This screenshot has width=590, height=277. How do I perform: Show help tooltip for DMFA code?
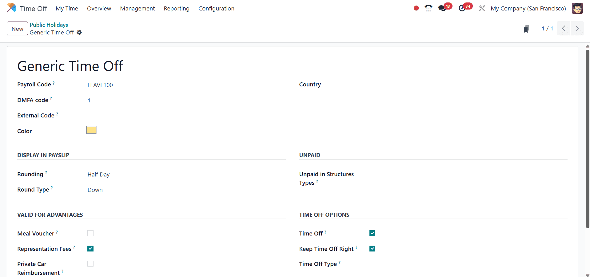tap(51, 98)
